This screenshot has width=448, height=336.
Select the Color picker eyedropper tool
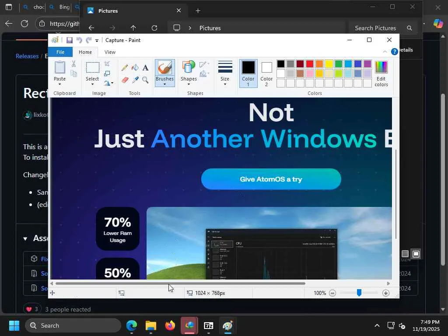coord(135,80)
